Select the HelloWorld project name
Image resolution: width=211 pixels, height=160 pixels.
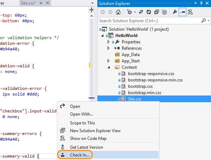[126, 36]
